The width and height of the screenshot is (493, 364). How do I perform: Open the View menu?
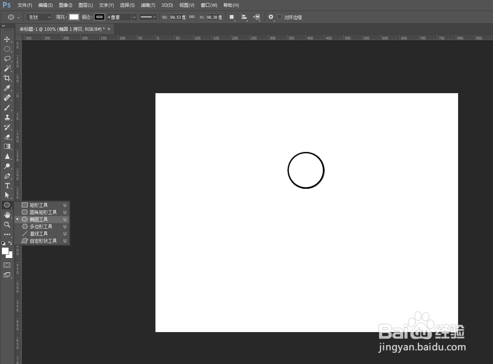[187, 5]
